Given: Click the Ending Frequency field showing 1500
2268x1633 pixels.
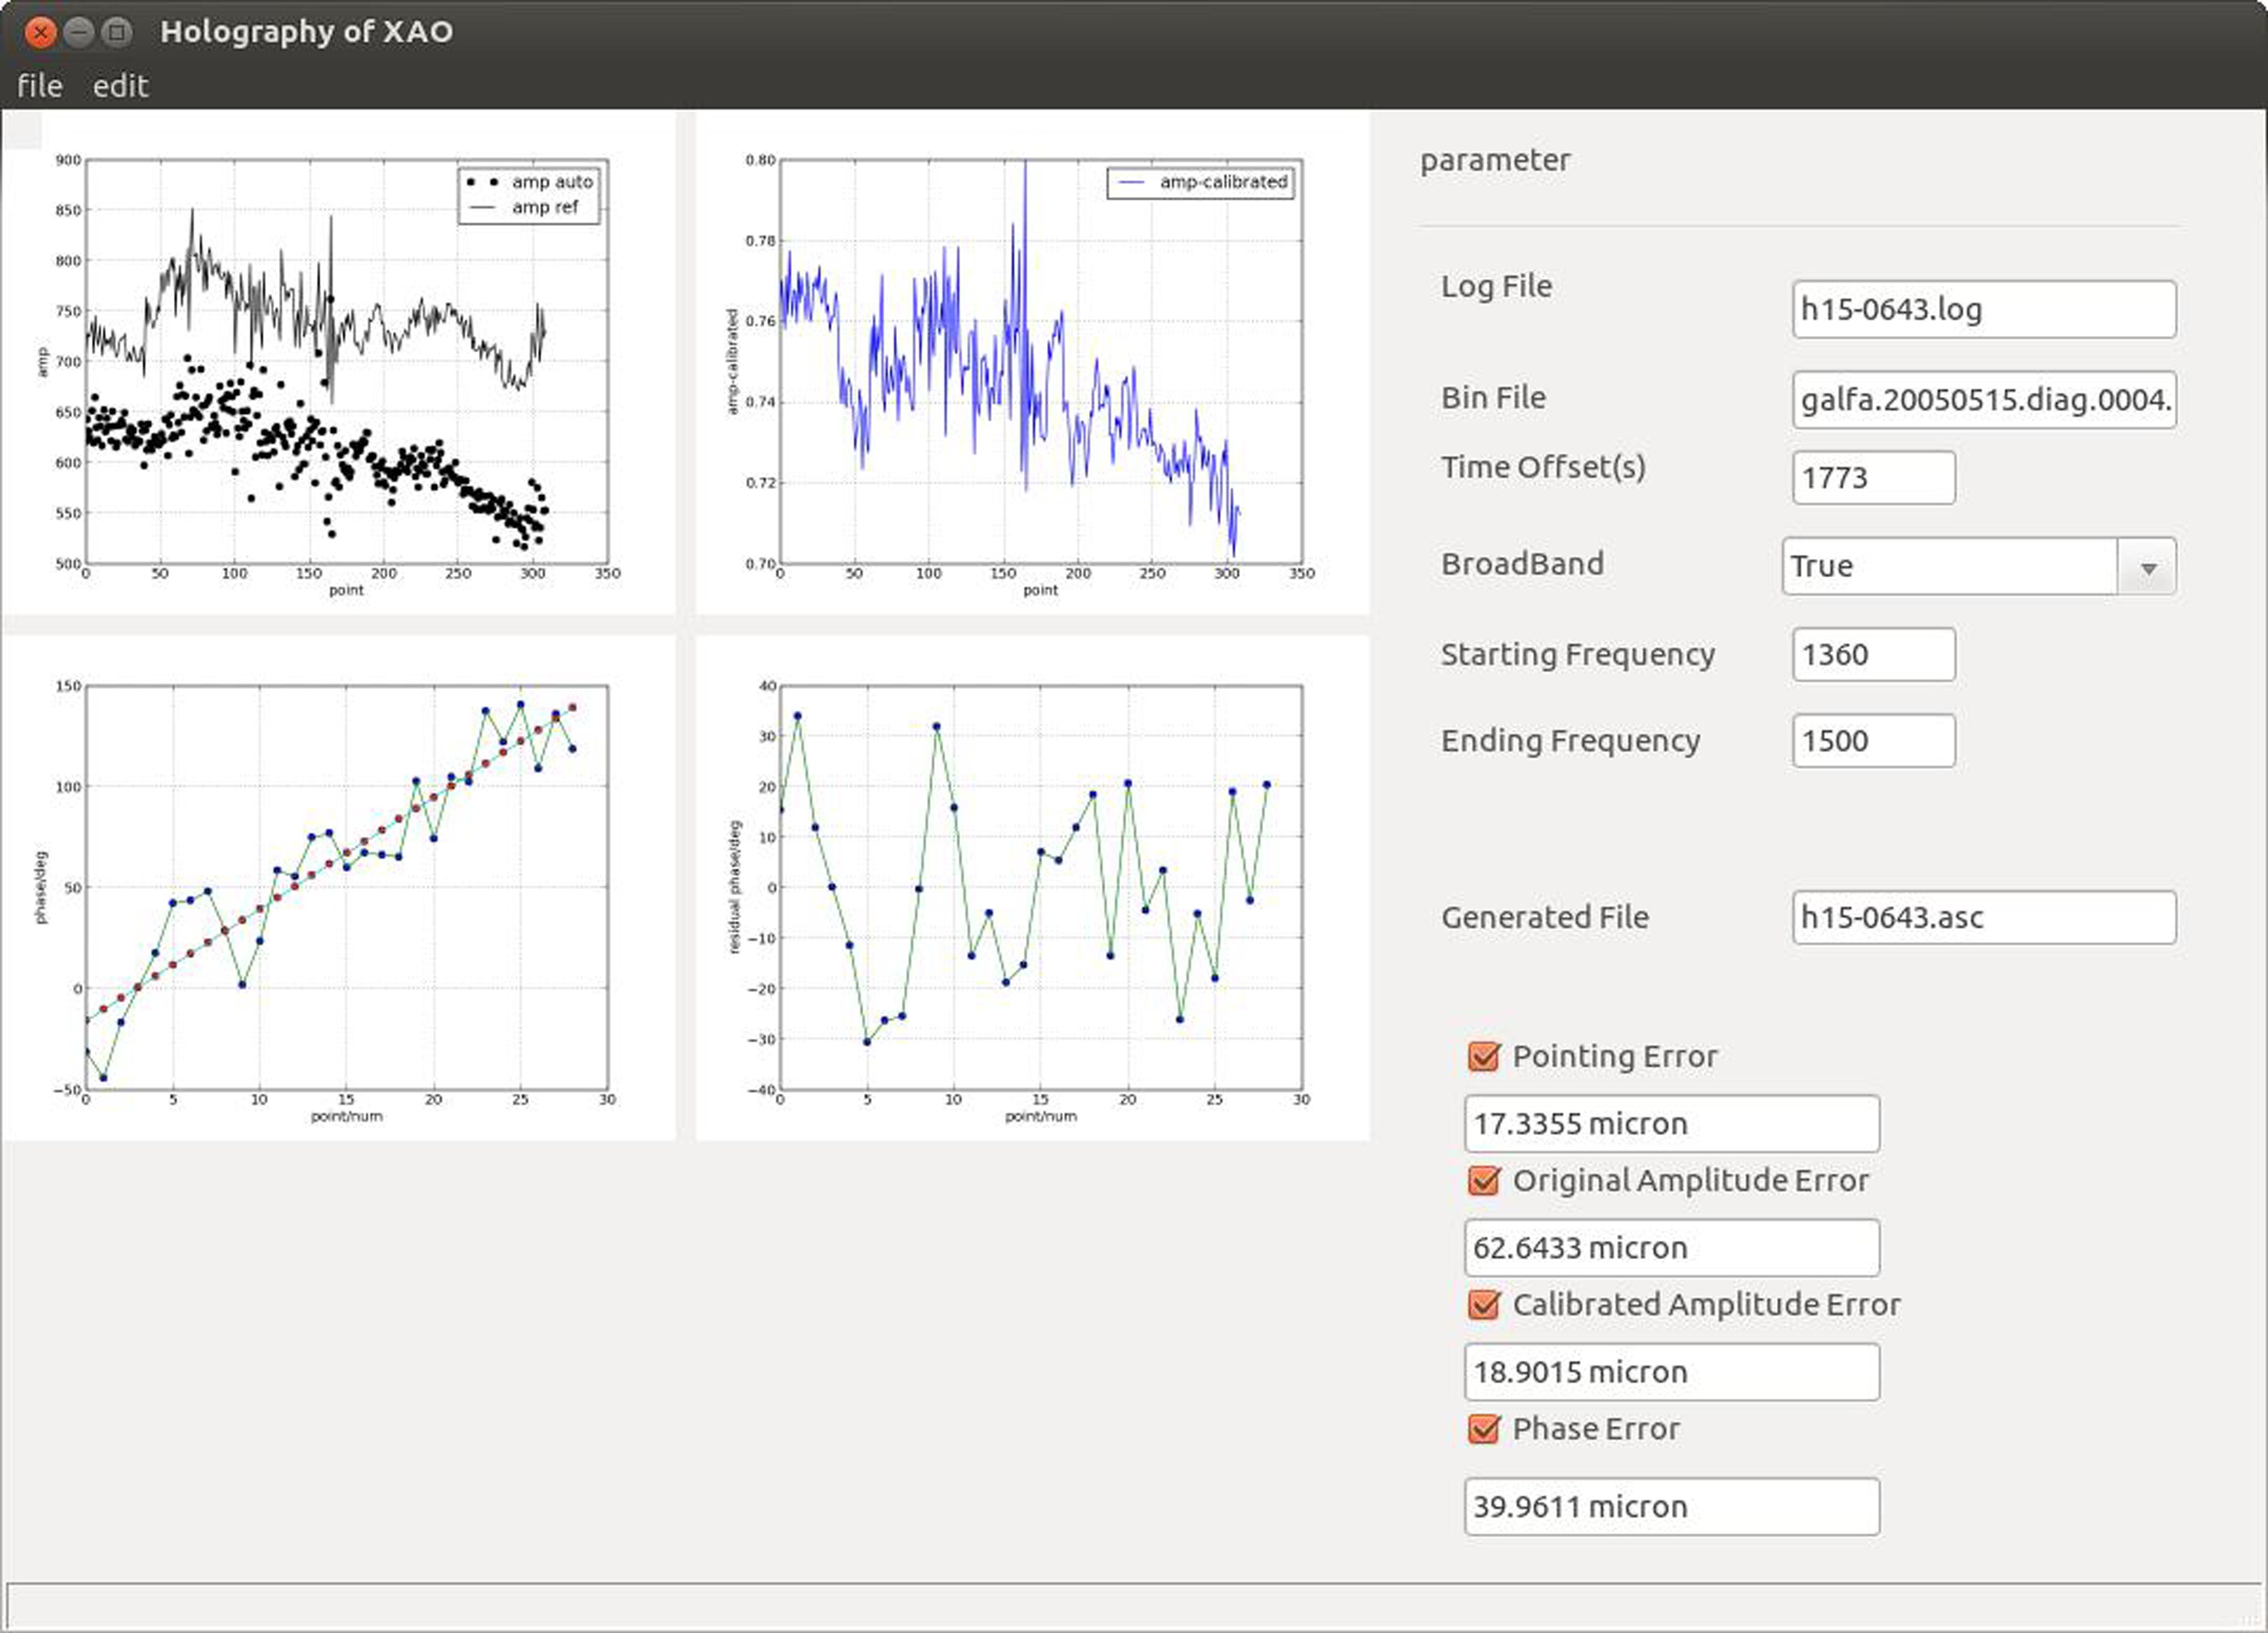Looking at the screenshot, I should [1873, 741].
